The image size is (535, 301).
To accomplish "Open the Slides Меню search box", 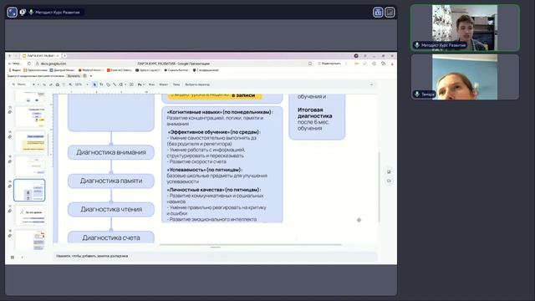I will coord(20,84).
